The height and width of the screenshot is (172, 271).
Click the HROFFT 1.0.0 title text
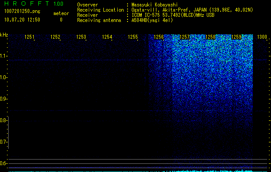coord(34,3)
